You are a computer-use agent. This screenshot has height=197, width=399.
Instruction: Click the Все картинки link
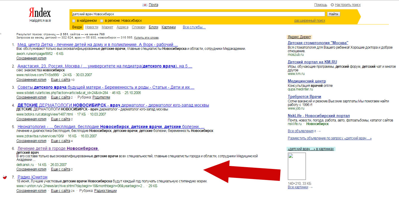298,187
